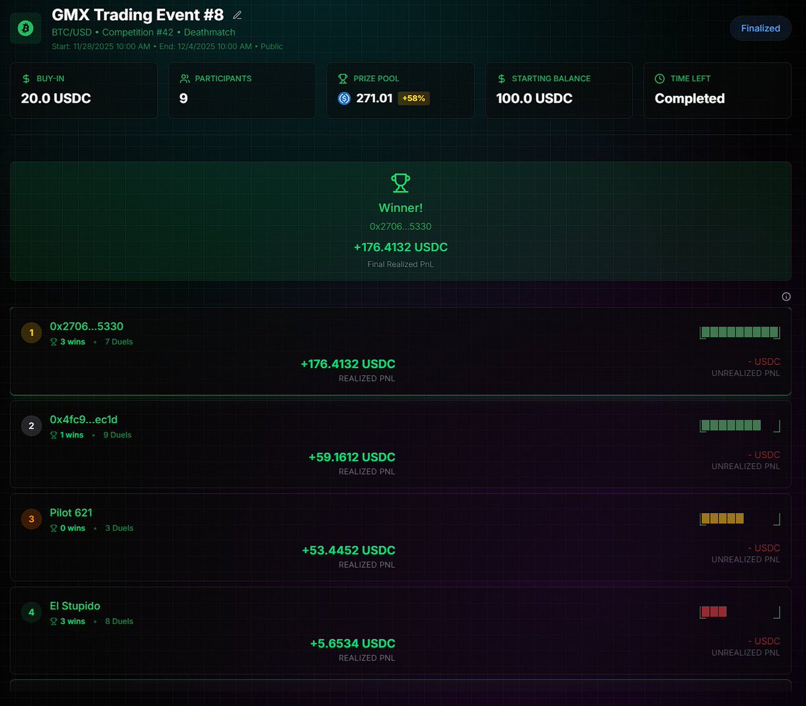Click the GMX Trading Event #8 title

tap(138, 15)
